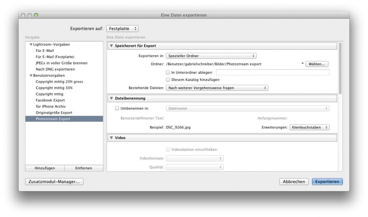This screenshot has height=217, width=368.
Task: Click the Entfernen preset button
Action: [83, 168]
